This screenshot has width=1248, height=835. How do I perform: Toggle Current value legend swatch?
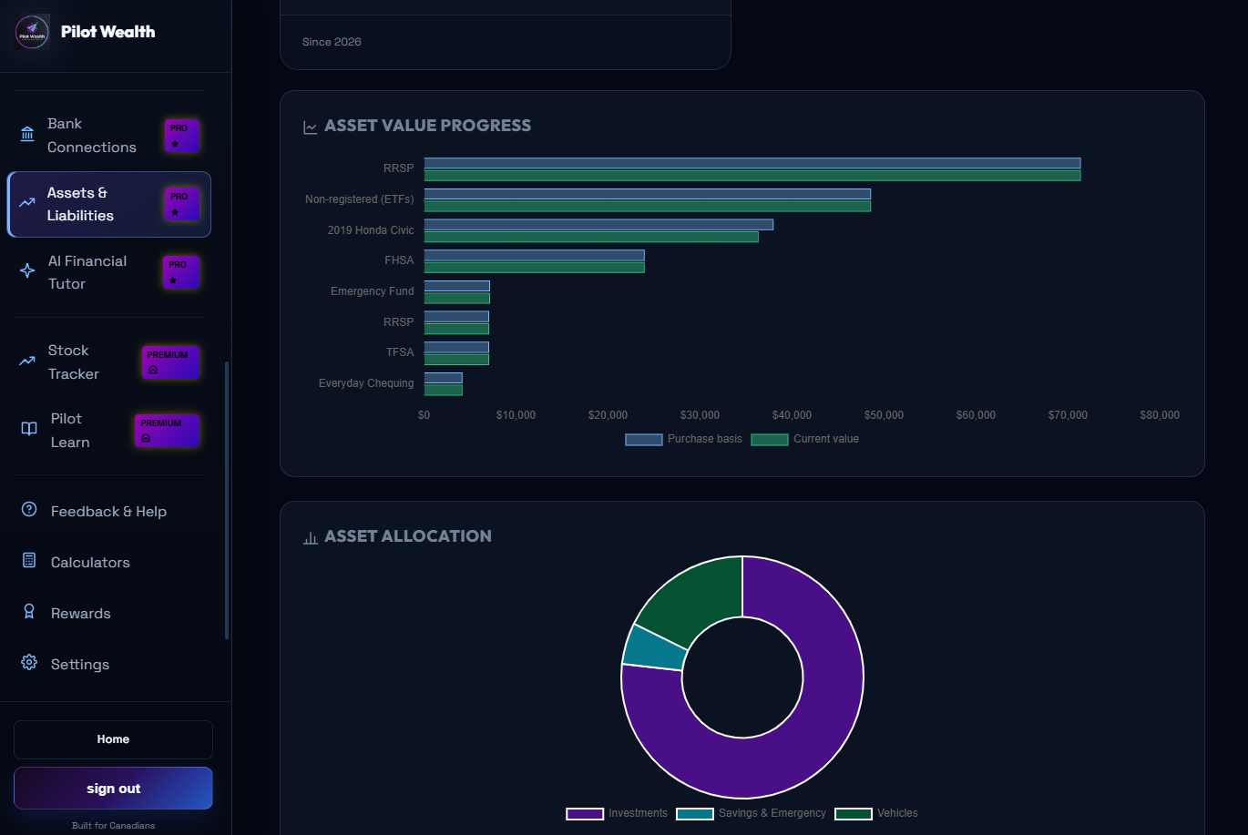point(769,440)
